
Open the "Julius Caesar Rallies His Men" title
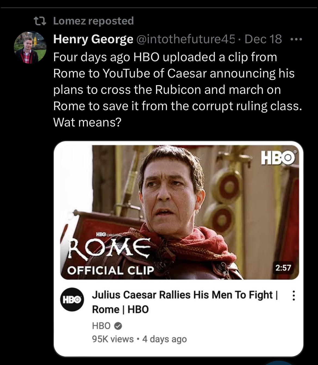(184, 302)
